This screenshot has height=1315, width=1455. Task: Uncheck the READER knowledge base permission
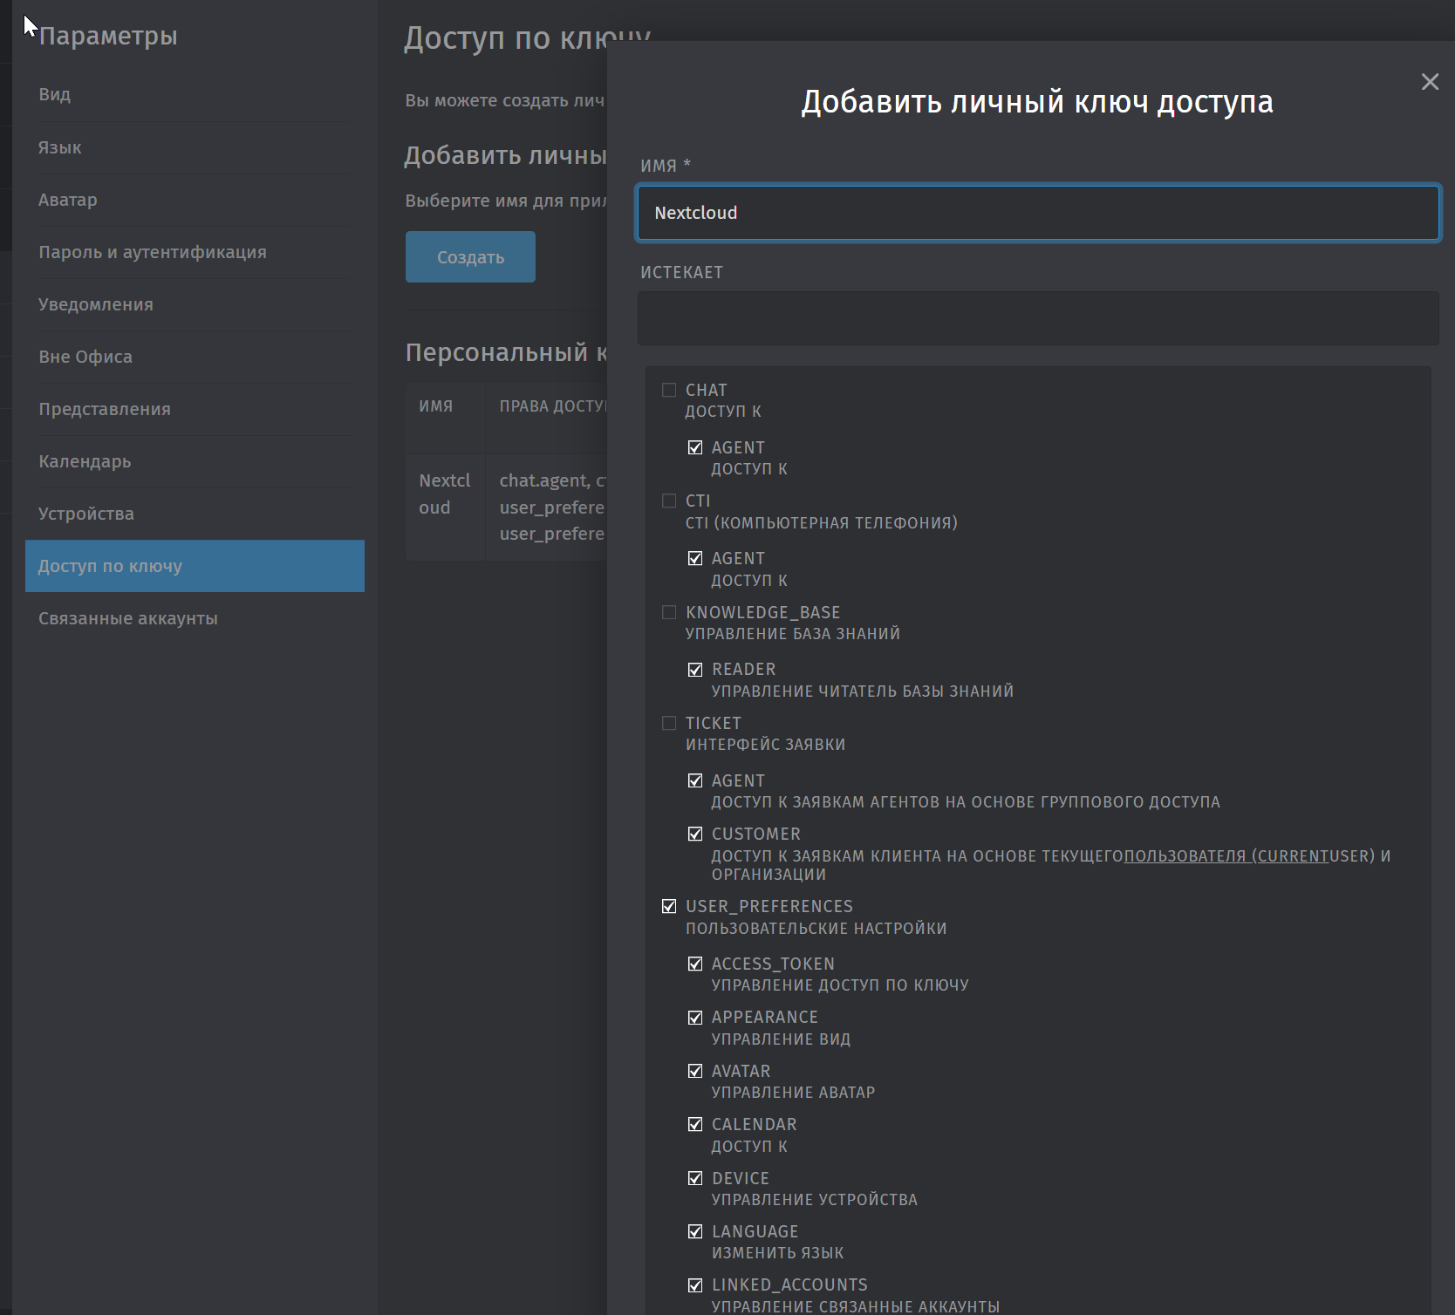coord(695,670)
